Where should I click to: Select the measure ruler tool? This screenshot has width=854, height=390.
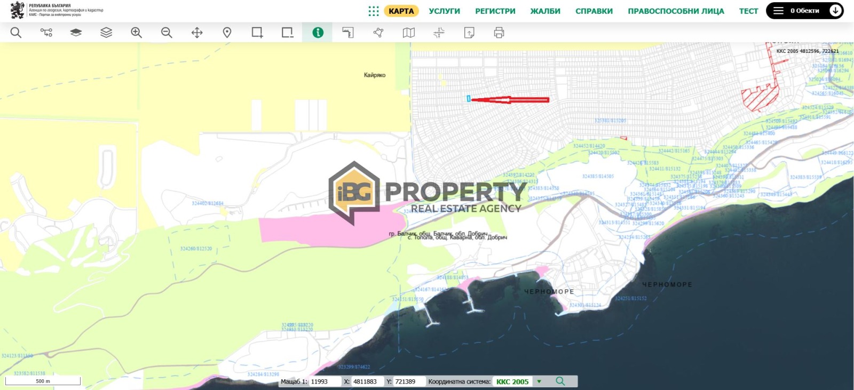tap(348, 33)
